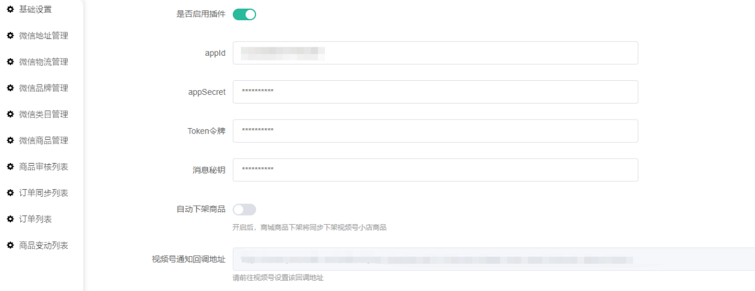Viewport: 755px width, 291px height.
Task: Select 微信地址管理 in the sidebar
Action: (x=43, y=36)
